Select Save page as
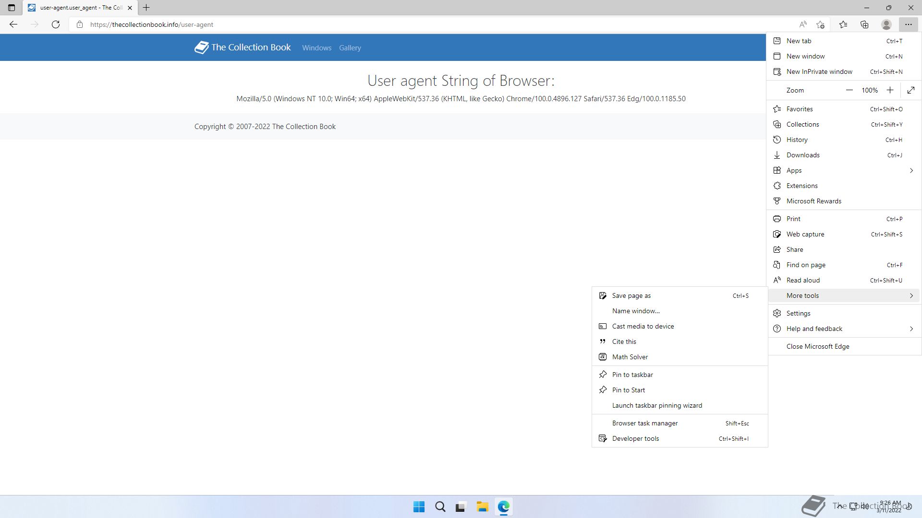Viewport: 922px width, 518px height. [679, 295]
